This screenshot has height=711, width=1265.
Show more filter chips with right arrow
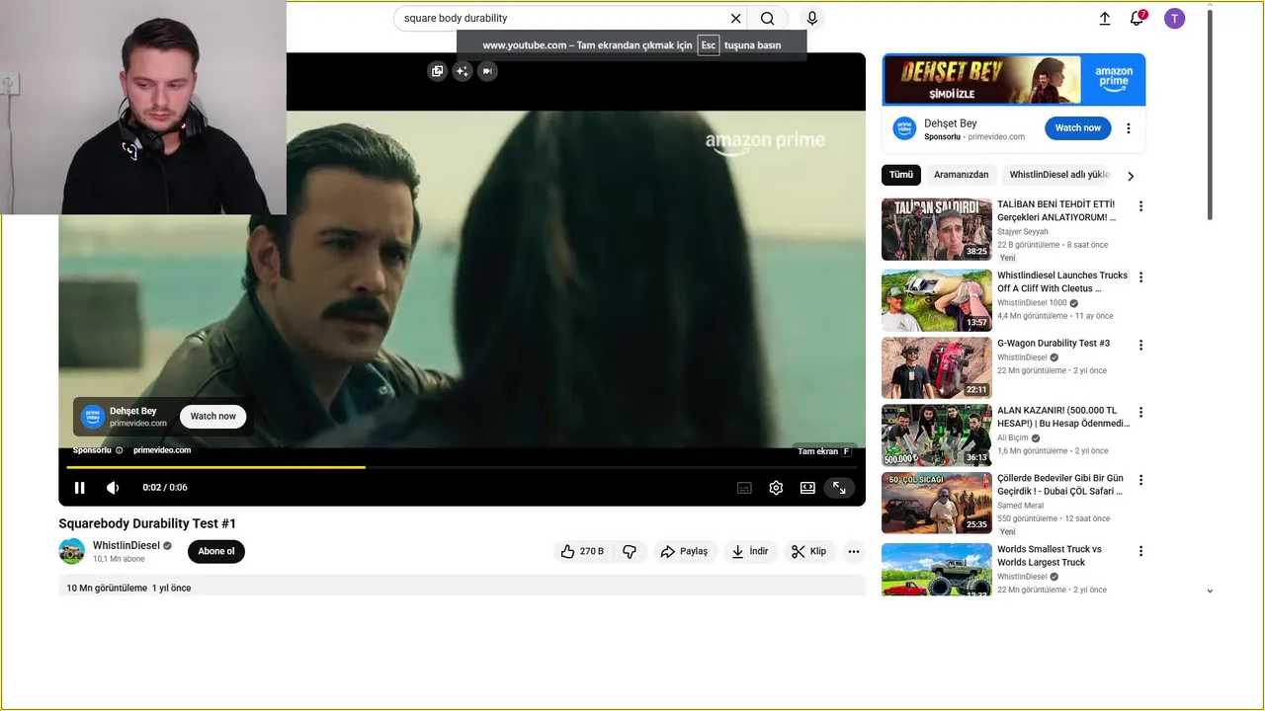[1131, 176]
